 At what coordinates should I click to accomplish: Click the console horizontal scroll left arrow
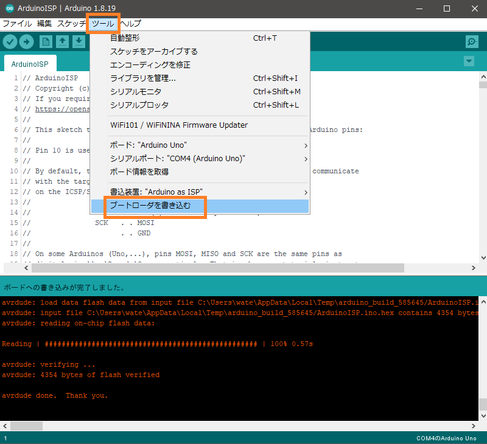[5, 426]
